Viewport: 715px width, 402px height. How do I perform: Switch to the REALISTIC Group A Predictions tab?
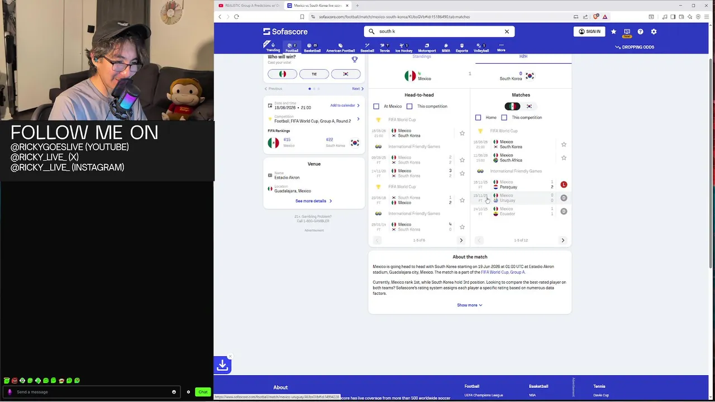click(249, 6)
